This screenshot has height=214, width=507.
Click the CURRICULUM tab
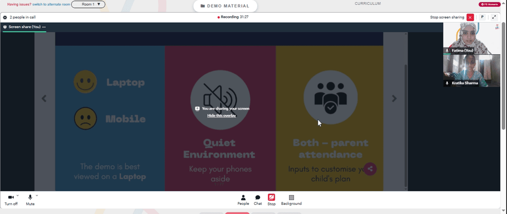tap(368, 4)
